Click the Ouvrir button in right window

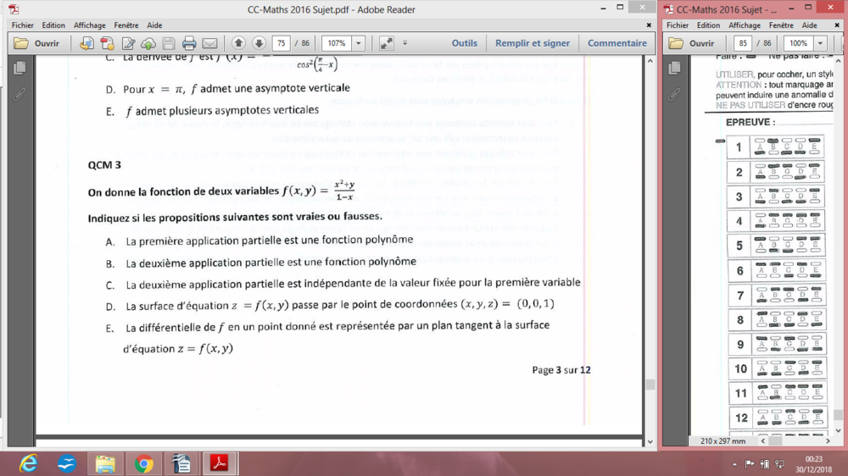pos(691,43)
